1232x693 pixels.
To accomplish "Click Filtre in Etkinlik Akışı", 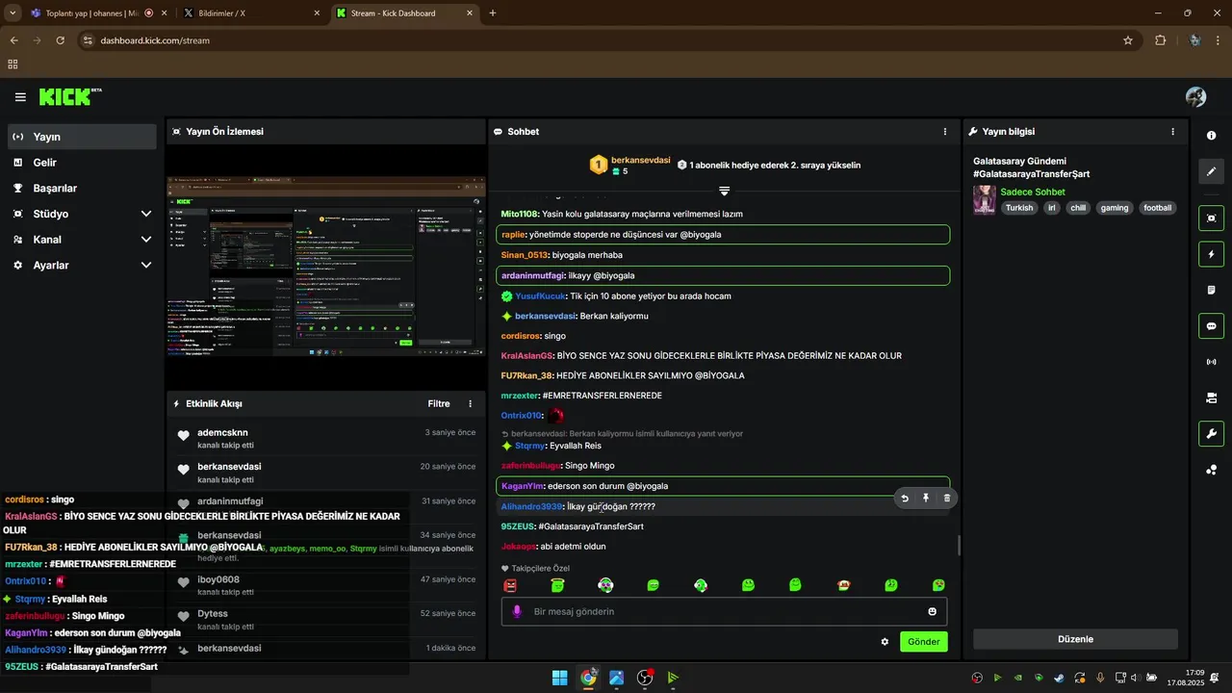I will [x=439, y=404].
